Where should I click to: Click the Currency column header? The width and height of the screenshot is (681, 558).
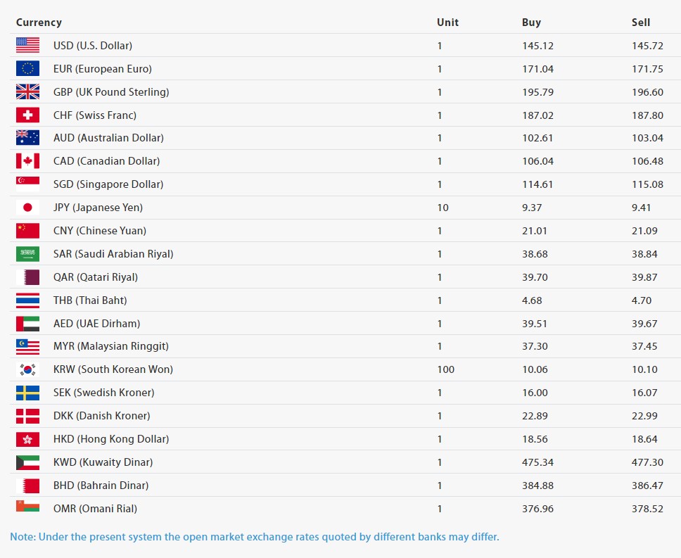39,23
